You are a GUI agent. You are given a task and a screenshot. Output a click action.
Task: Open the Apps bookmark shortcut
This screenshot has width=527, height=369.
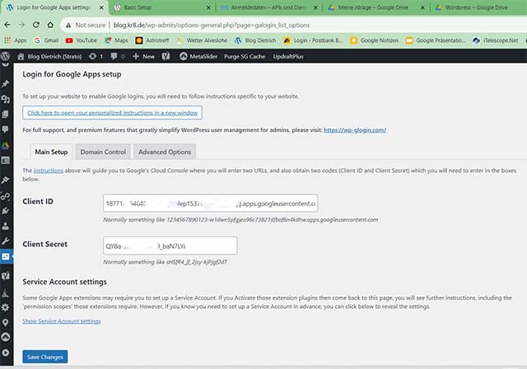[x=15, y=40]
